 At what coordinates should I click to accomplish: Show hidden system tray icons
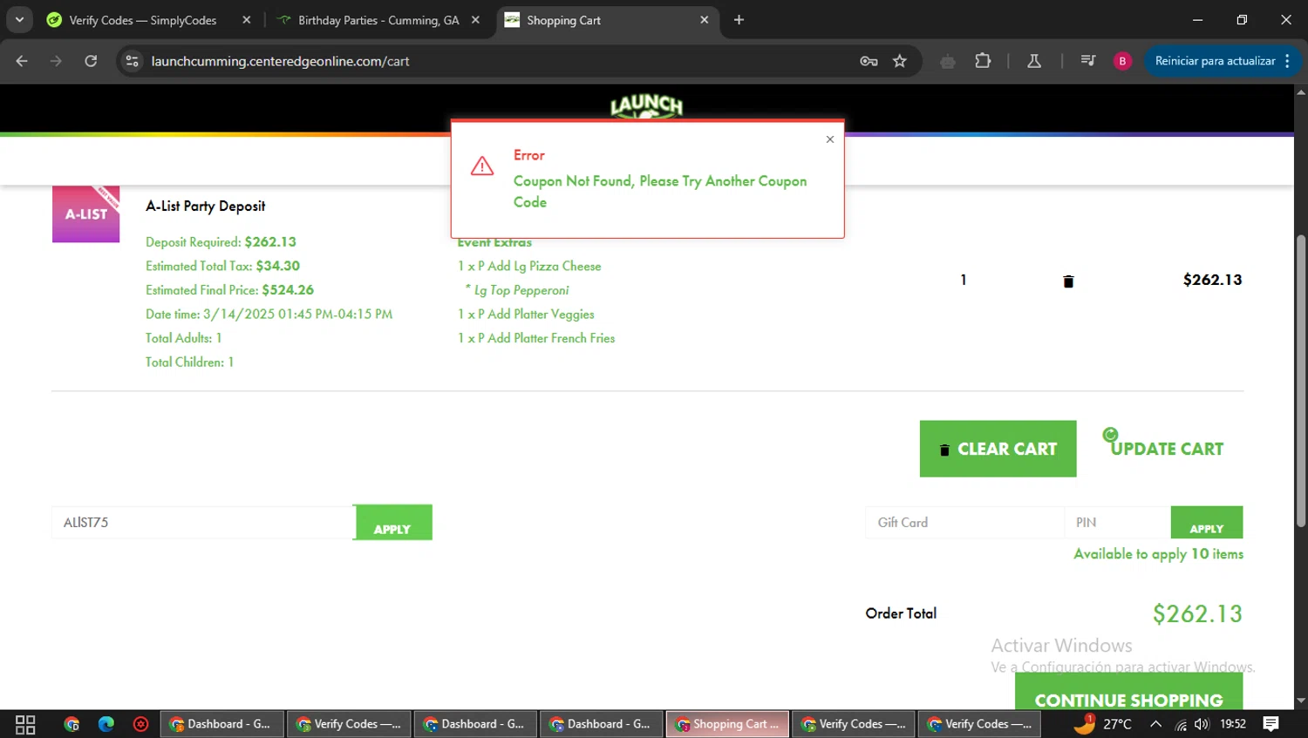pyautogui.click(x=1155, y=724)
